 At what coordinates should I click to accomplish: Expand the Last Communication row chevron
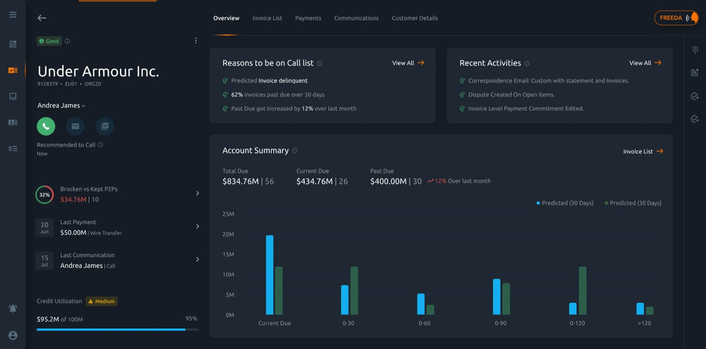tap(197, 259)
